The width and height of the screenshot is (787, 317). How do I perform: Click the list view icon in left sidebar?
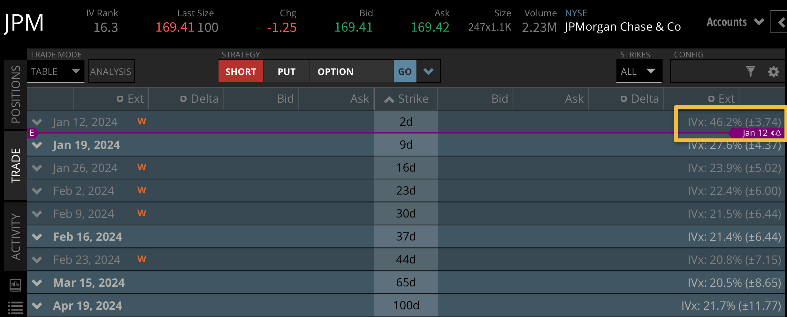[x=15, y=307]
